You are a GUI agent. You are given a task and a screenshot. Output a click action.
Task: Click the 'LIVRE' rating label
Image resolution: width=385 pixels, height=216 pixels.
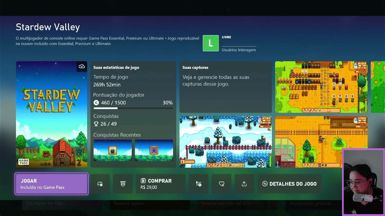tap(226, 37)
